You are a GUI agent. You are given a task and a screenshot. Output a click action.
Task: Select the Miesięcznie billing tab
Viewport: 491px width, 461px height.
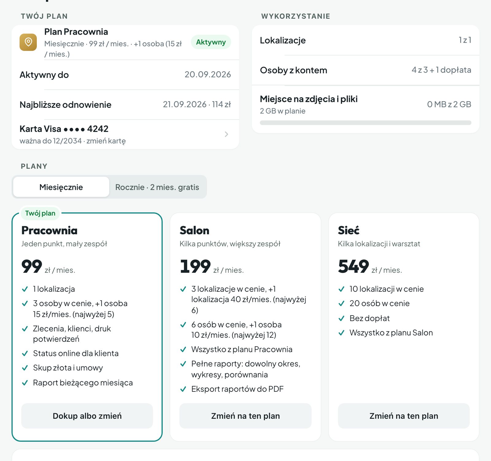61,187
